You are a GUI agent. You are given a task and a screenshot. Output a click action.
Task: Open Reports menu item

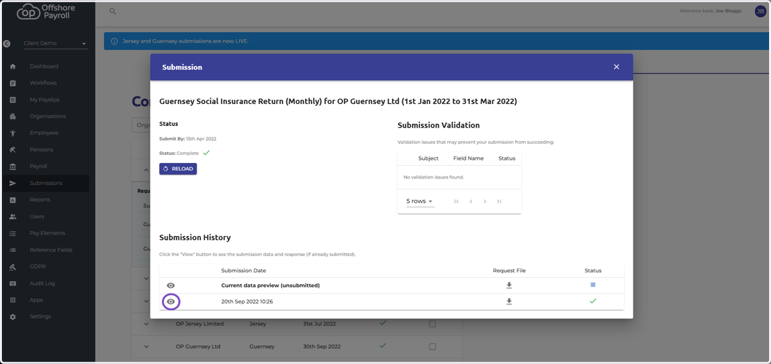pyautogui.click(x=40, y=200)
